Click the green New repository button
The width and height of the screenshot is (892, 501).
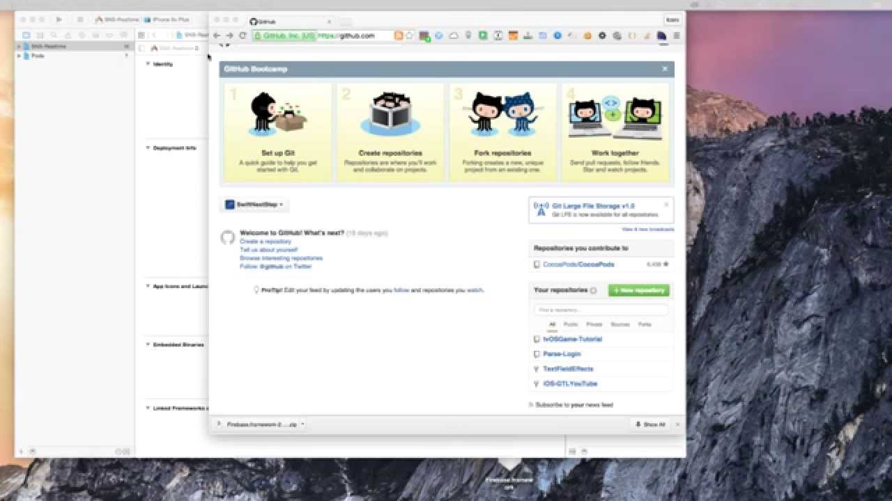coord(639,290)
